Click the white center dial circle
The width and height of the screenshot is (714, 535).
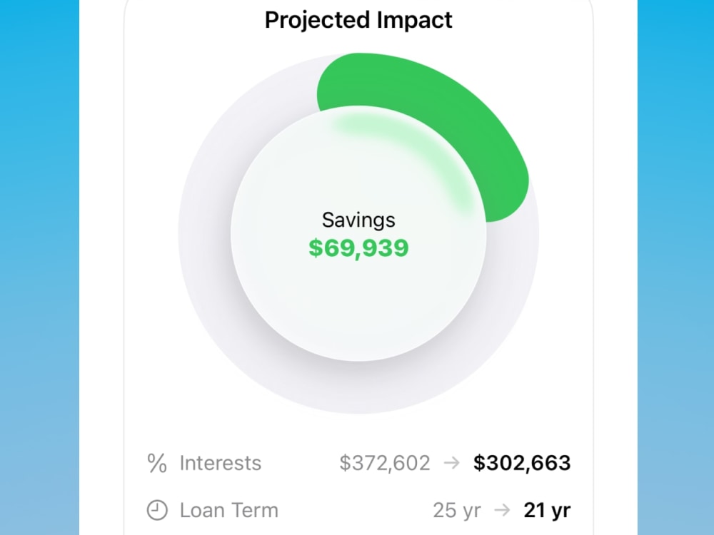point(359,296)
